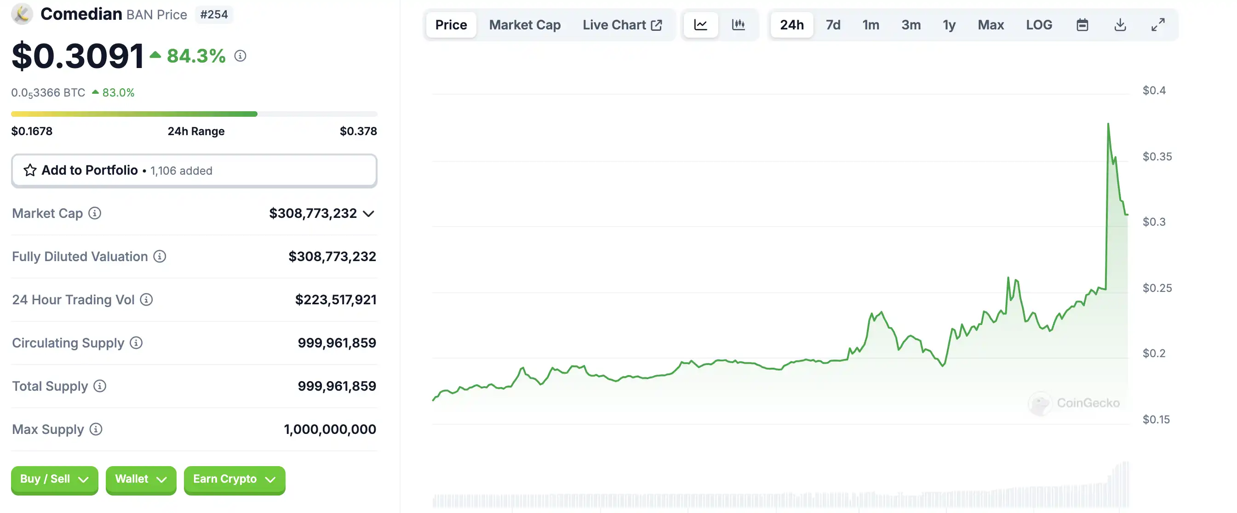Viewport: 1237px width, 513px height.
Task: Toggle LOG scale on the chart
Action: 1039,24
